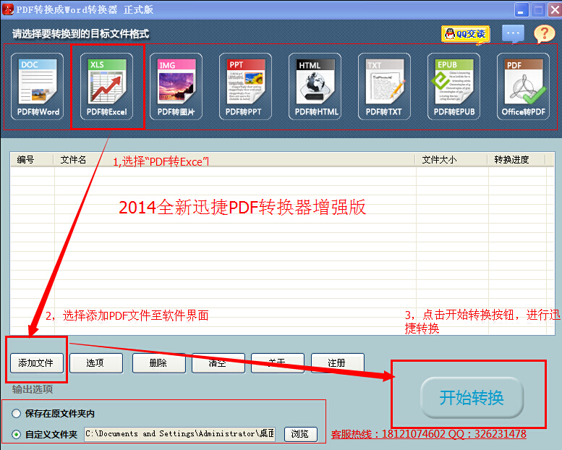
Task: Pick the PDF转PPT conversion icon
Action: pos(245,86)
